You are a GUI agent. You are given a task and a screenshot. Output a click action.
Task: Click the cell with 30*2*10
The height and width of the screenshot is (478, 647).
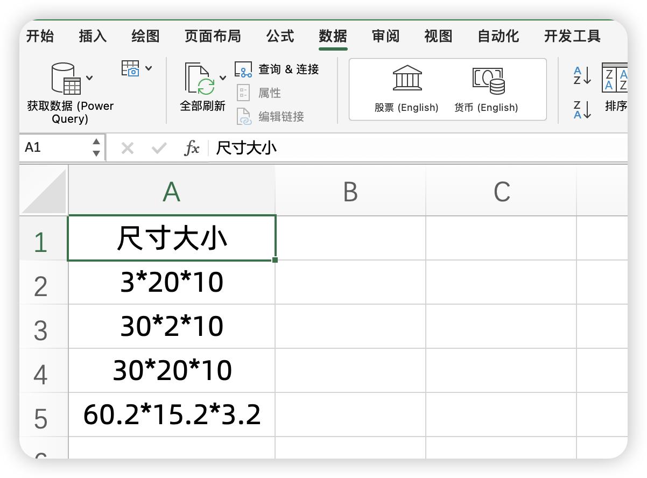(x=172, y=327)
